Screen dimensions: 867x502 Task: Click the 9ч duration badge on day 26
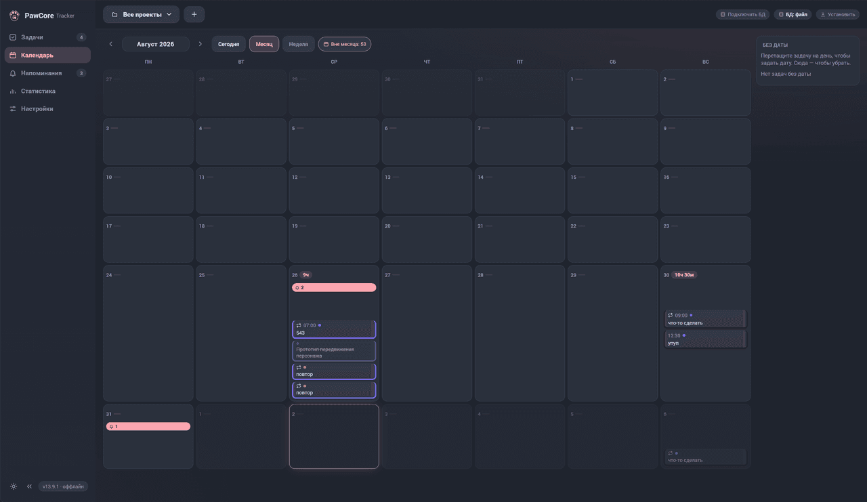point(306,275)
